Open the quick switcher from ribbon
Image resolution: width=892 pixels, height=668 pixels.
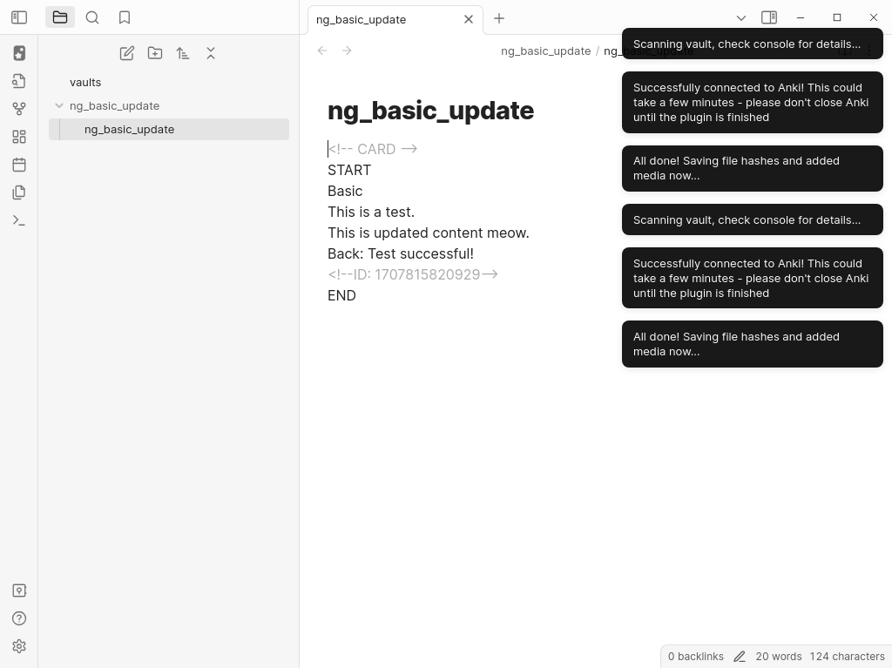point(19,81)
